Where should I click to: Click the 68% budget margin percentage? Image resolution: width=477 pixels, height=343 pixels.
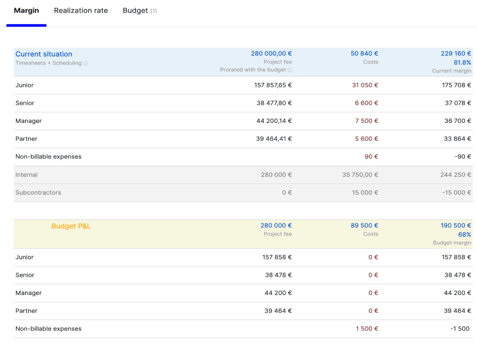[x=465, y=234]
